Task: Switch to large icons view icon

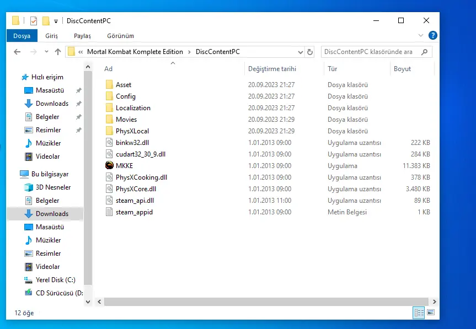Action: point(431,312)
